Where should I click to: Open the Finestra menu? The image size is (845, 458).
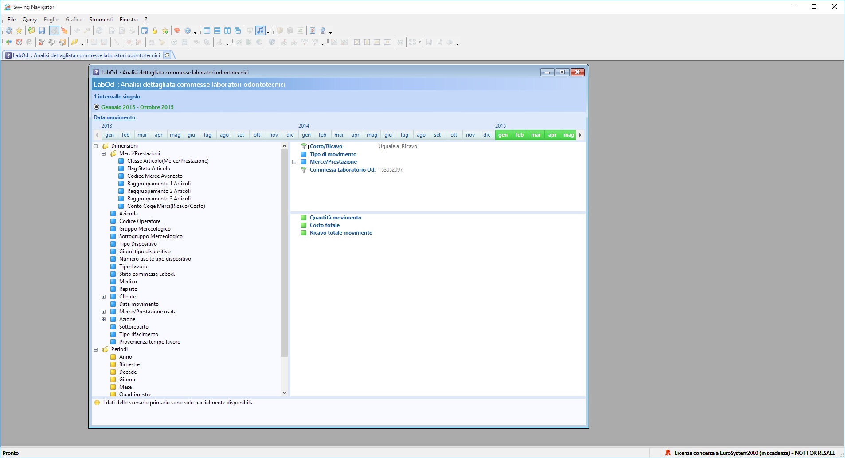[x=129, y=20]
